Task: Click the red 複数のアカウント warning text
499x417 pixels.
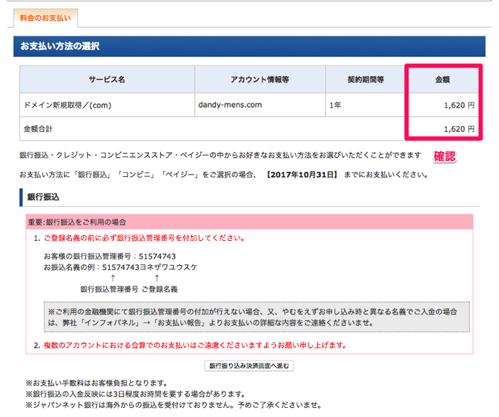Action: (194, 346)
